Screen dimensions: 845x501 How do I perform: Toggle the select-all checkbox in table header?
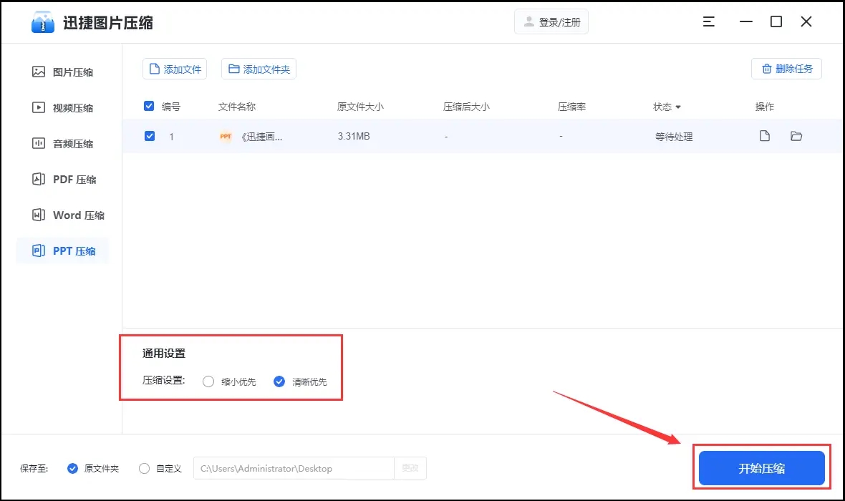pyautogui.click(x=149, y=107)
